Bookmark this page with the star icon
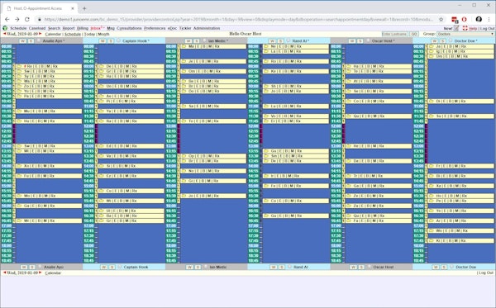This screenshot has height=308, width=496. click(441, 19)
